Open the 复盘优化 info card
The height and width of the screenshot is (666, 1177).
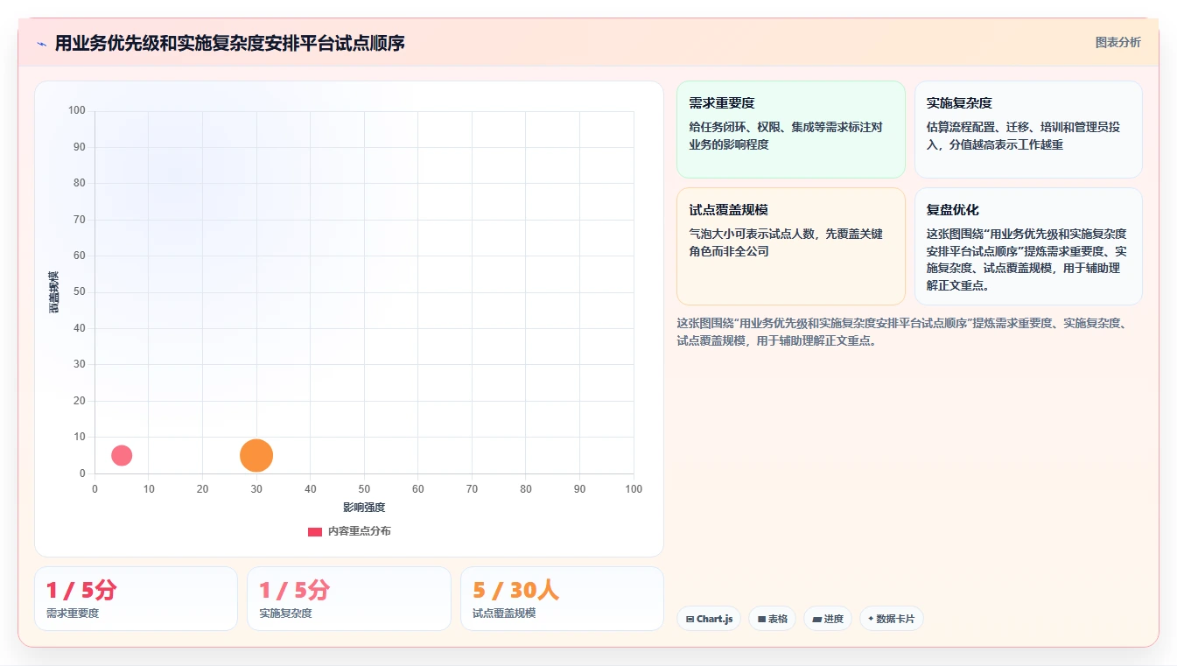tap(1028, 246)
